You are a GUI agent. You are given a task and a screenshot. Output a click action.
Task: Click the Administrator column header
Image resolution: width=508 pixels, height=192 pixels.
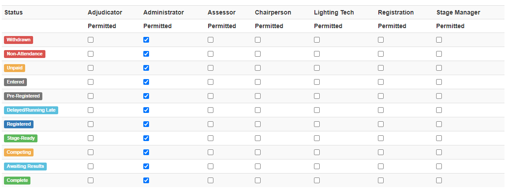tap(164, 13)
